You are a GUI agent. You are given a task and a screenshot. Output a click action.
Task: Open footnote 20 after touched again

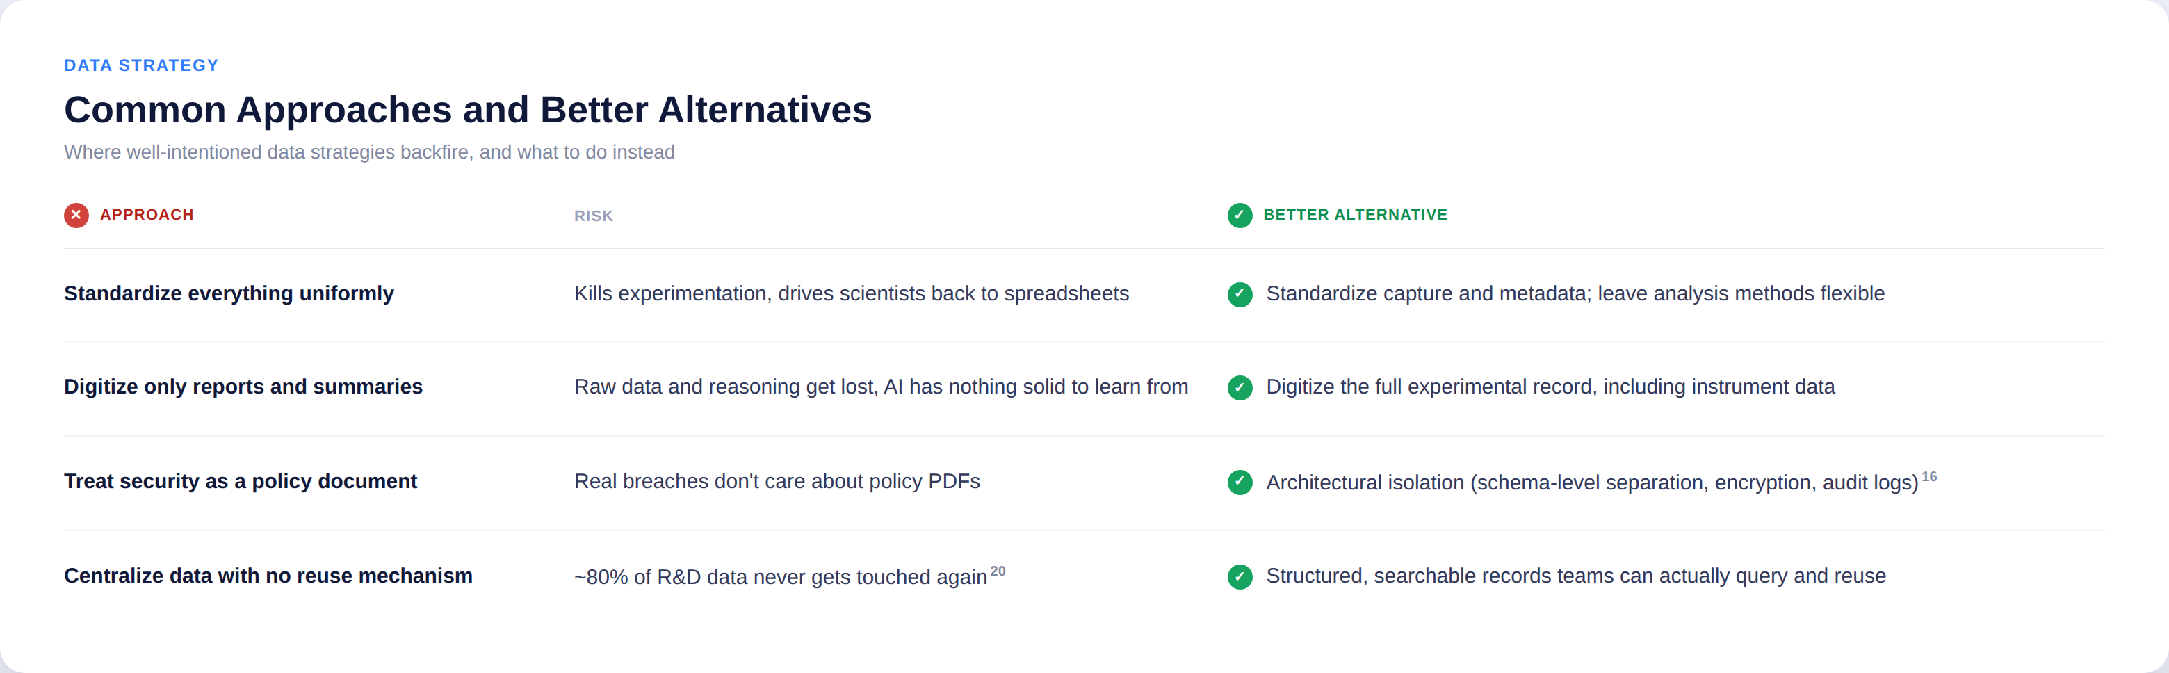pyautogui.click(x=998, y=571)
